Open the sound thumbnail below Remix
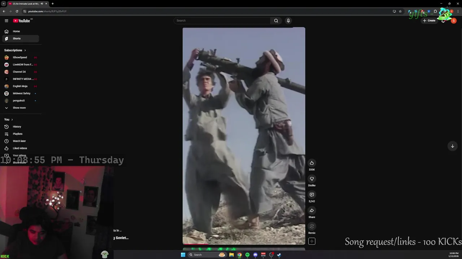The height and width of the screenshot is (259, 462). [312, 241]
